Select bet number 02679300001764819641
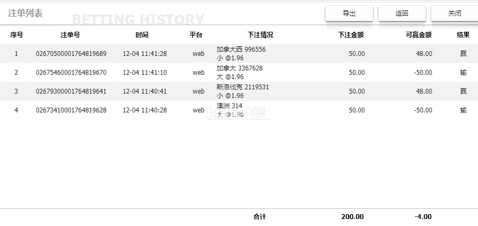 pos(71,91)
